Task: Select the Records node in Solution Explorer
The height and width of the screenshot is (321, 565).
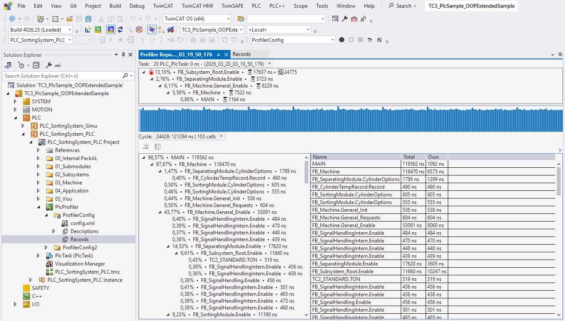Action: (80, 239)
